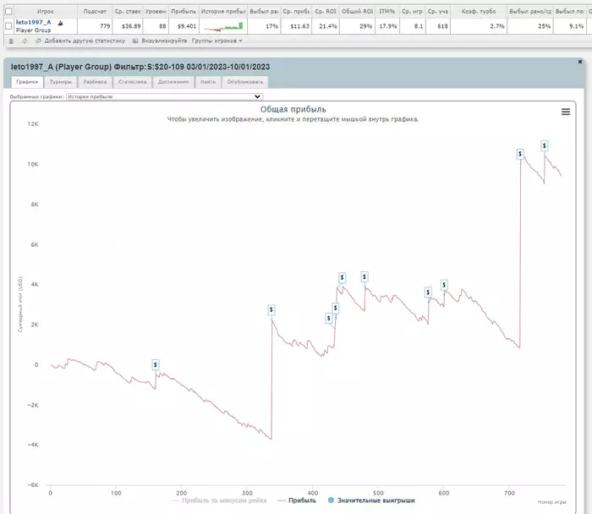Click the 618 average entrants cell
592x514 pixels.
pos(438,26)
